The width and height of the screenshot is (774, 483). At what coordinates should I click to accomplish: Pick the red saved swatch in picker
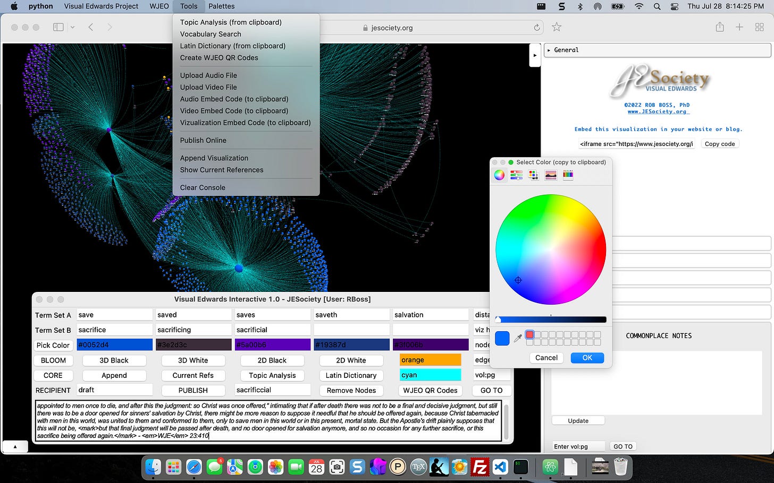[x=529, y=335]
